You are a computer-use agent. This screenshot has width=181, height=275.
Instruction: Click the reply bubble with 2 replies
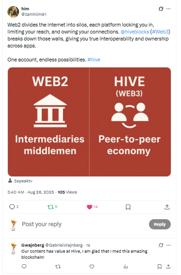point(13,207)
